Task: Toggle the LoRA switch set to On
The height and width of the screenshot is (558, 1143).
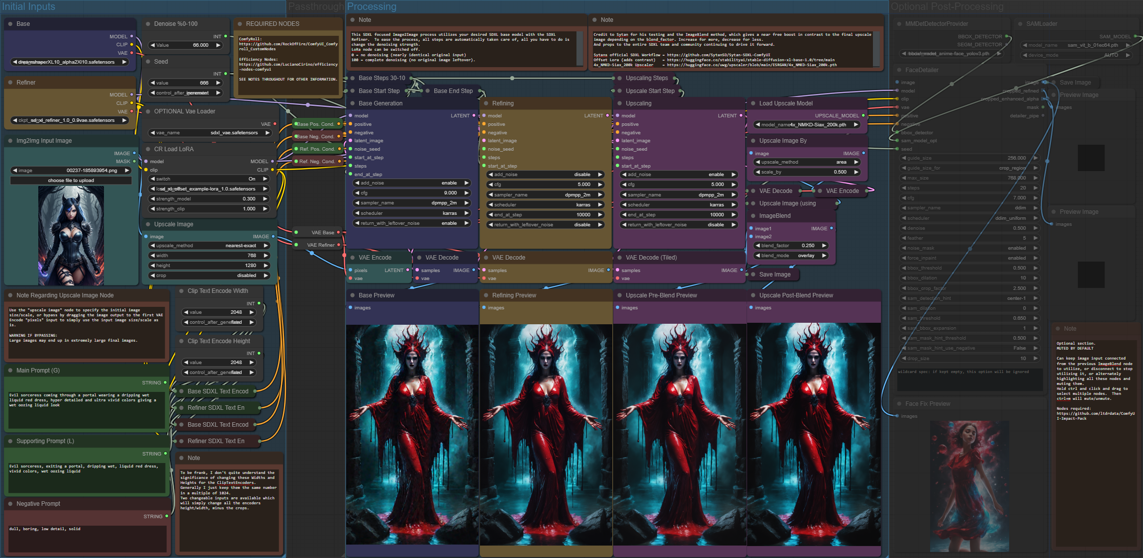Action: tap(209, 179)
